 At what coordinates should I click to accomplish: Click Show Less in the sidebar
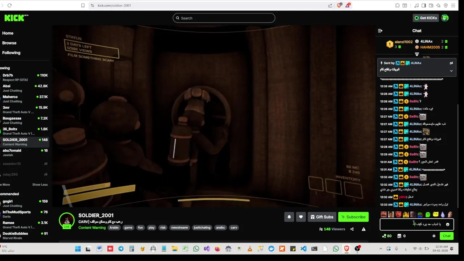click(x=40, y=185)
